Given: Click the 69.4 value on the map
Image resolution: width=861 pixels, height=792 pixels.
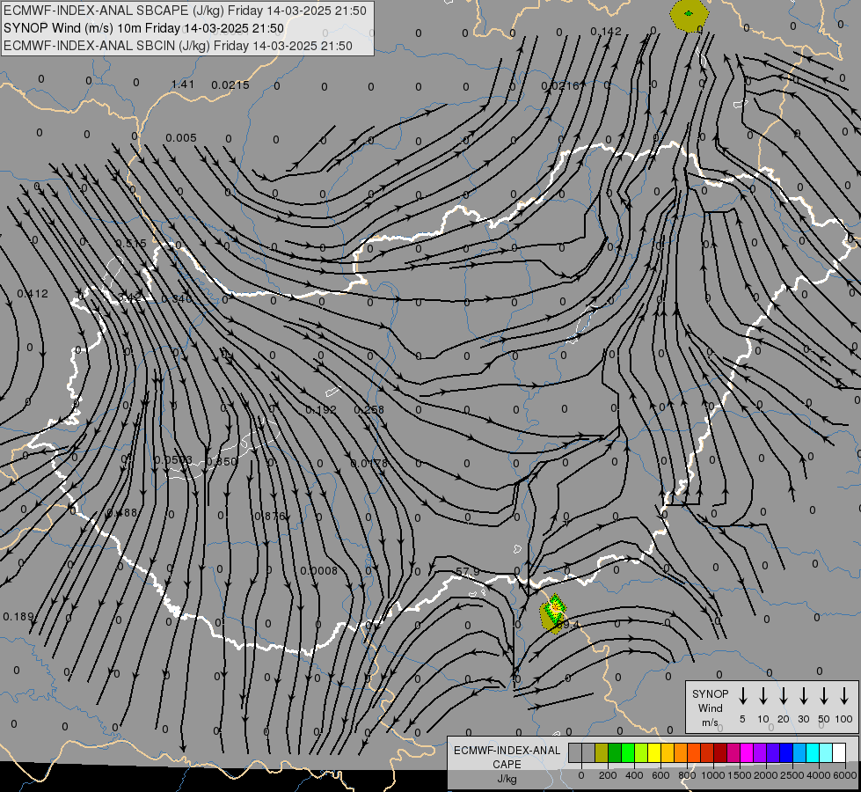Looking at the screenshot, I should (567, 625).
